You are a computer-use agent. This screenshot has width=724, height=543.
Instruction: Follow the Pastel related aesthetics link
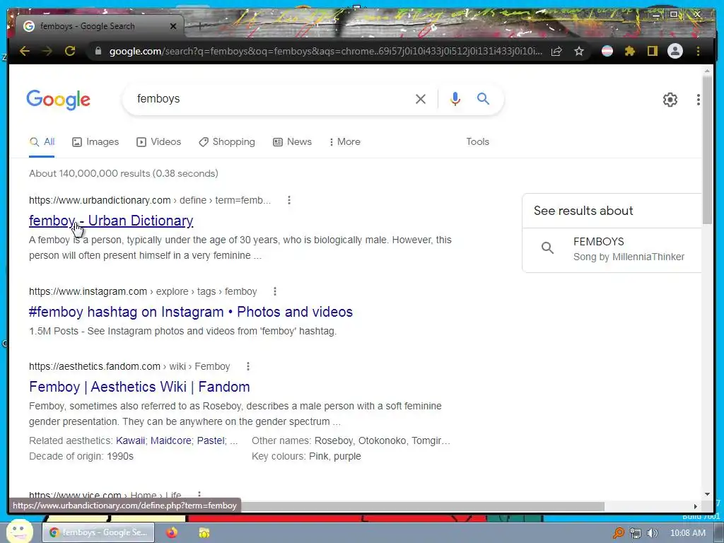coord(211,440)
